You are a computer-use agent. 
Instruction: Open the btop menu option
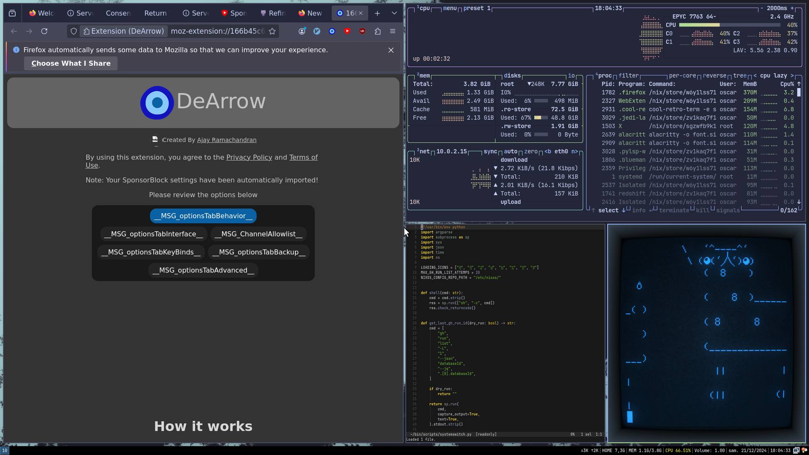pos(450,8)
